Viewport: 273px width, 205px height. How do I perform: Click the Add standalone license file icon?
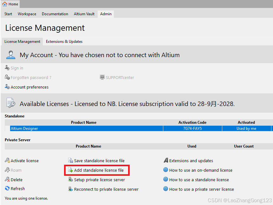[x=70, y=170]
